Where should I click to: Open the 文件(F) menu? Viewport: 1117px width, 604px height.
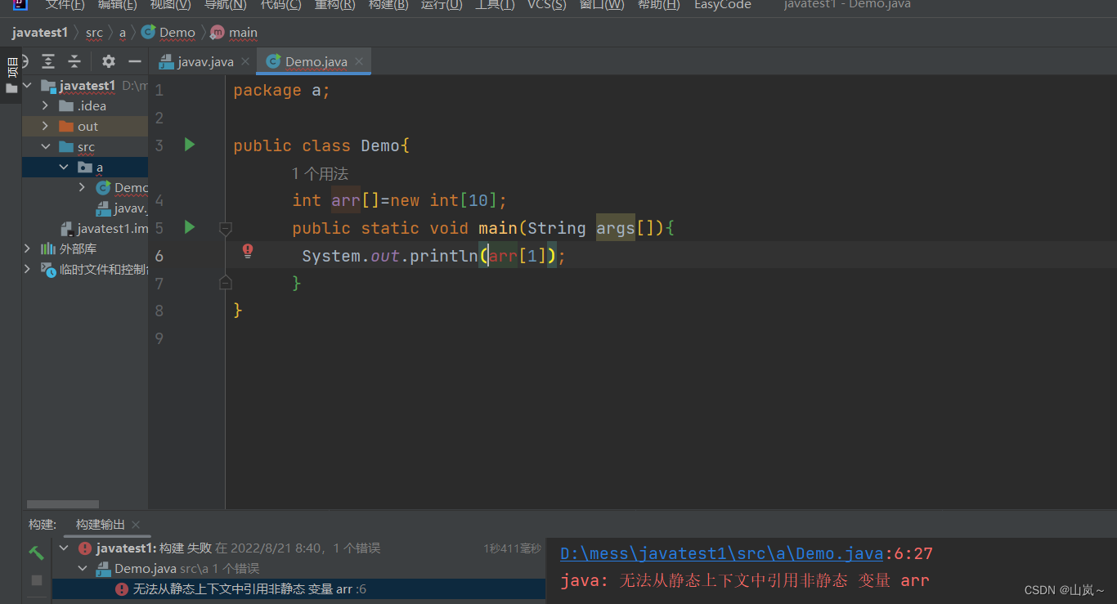tap(65, 5)
